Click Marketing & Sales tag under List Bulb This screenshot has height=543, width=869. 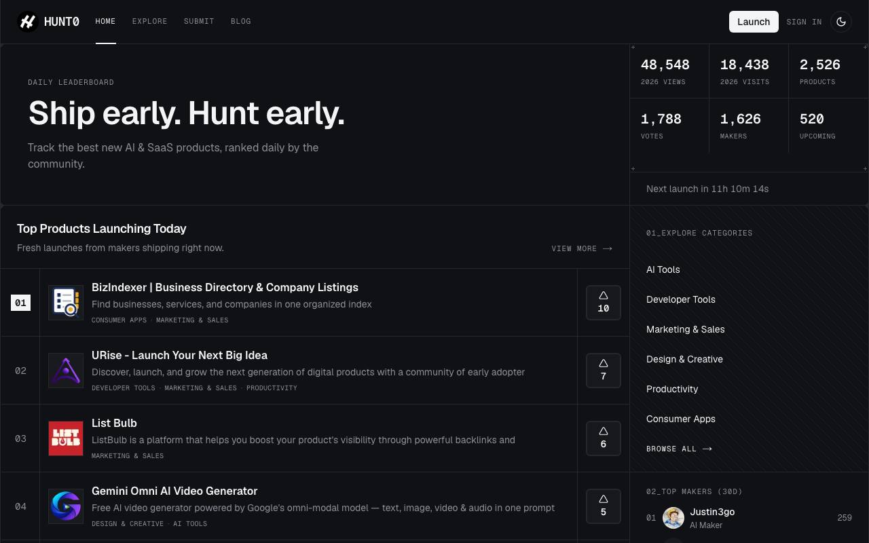[128, 455]
